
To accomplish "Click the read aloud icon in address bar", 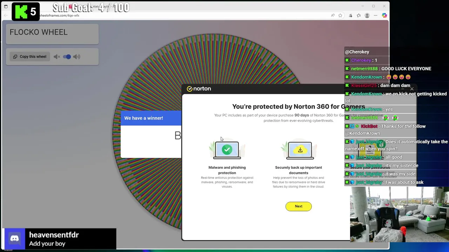I will pyautogui.click(x=333, y=15).
